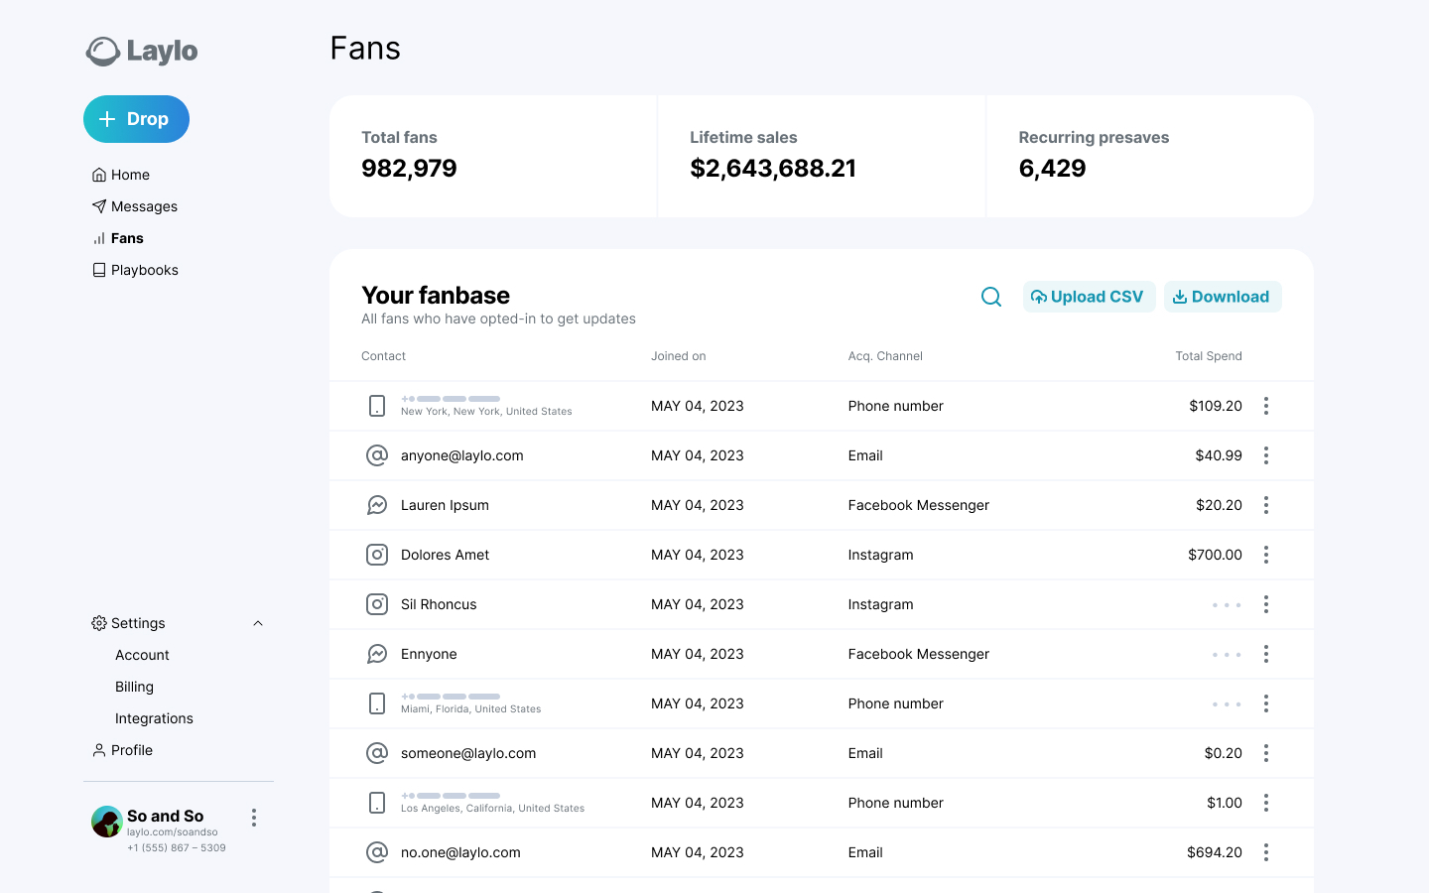Collapse the Settings section chevron
This screenshot has height=893, width=1429.
tap(258, 623)
